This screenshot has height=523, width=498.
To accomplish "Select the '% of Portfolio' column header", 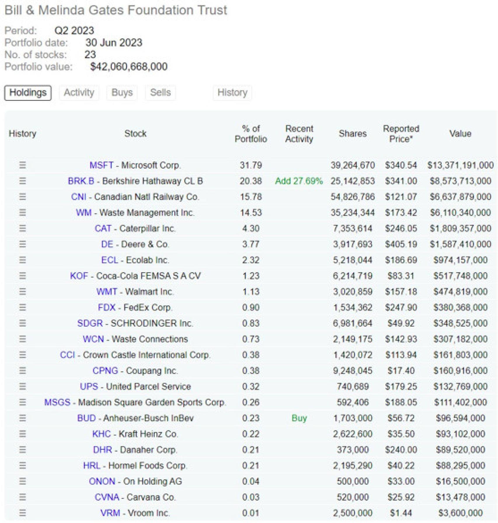I will 251,134.
